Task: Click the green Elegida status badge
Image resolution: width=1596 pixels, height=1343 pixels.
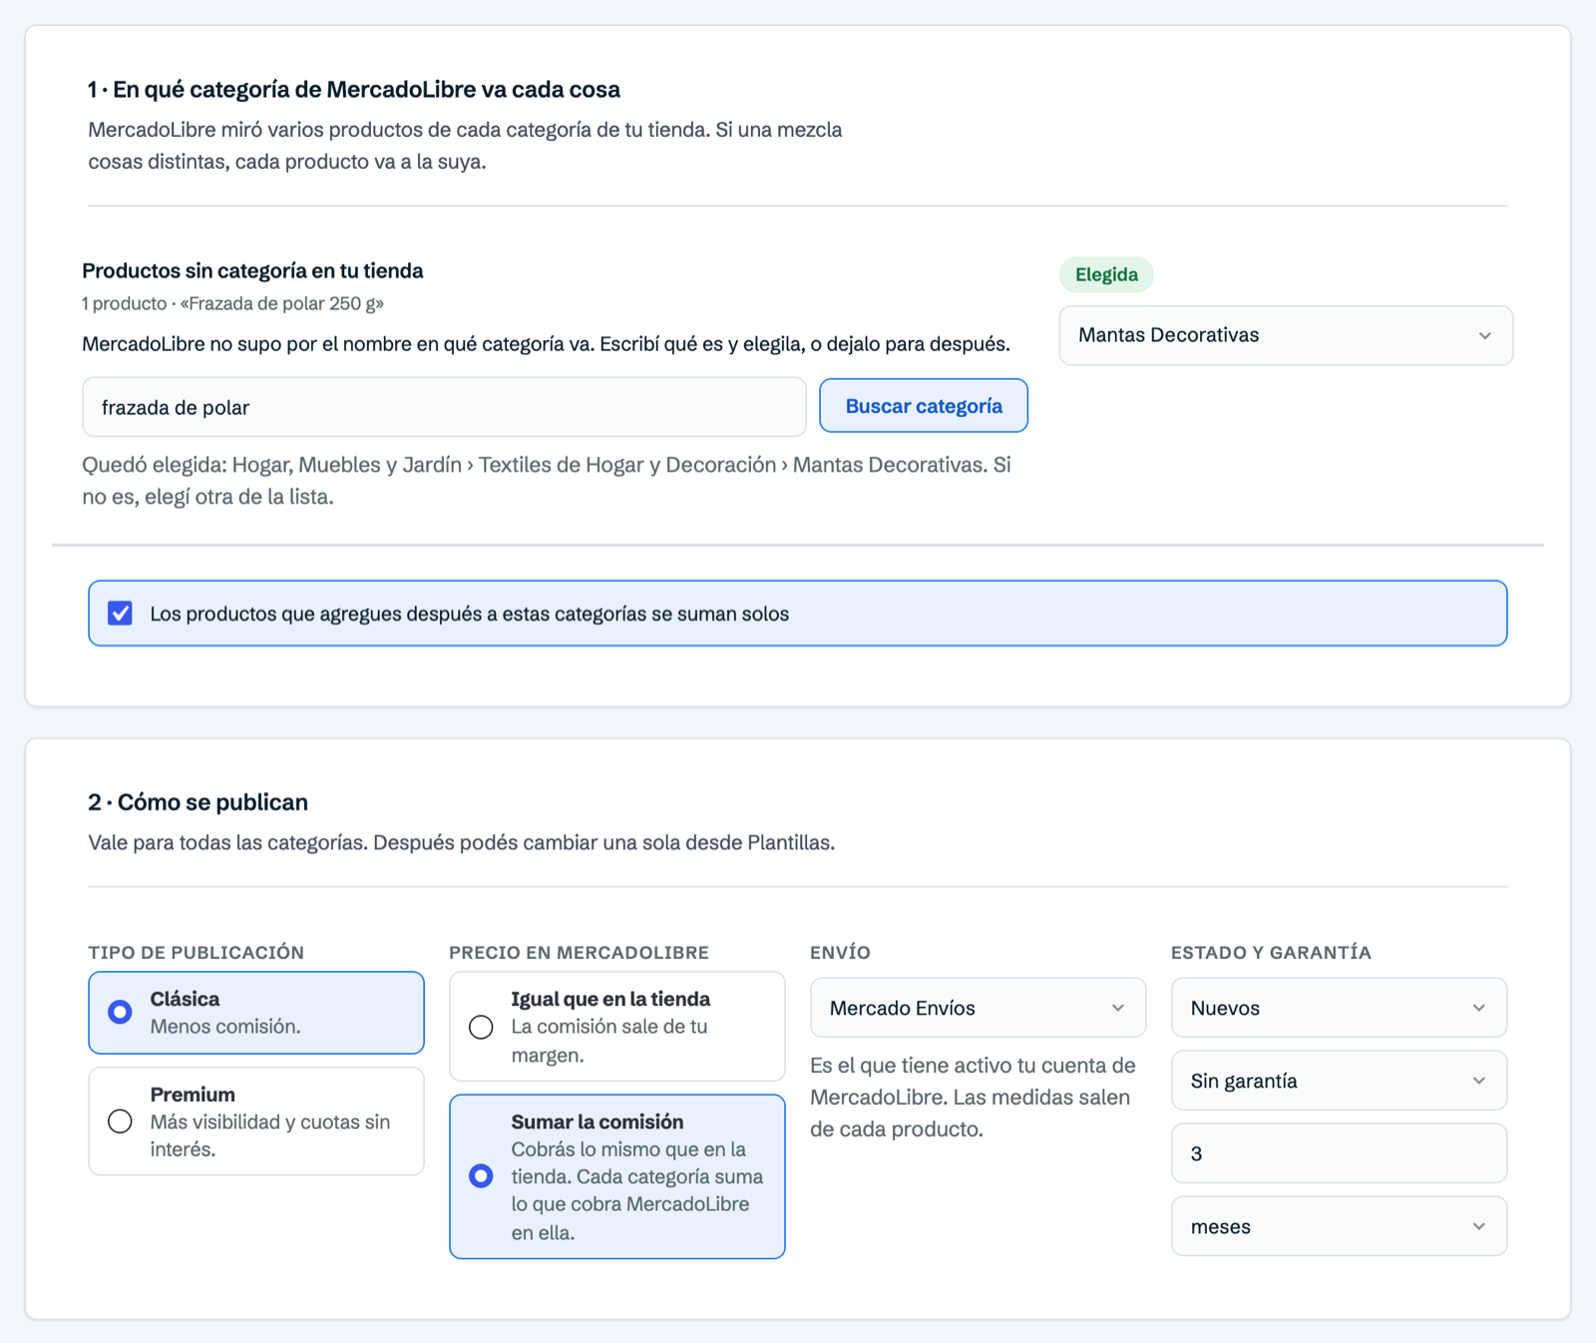Action: tap(1106, 274)
